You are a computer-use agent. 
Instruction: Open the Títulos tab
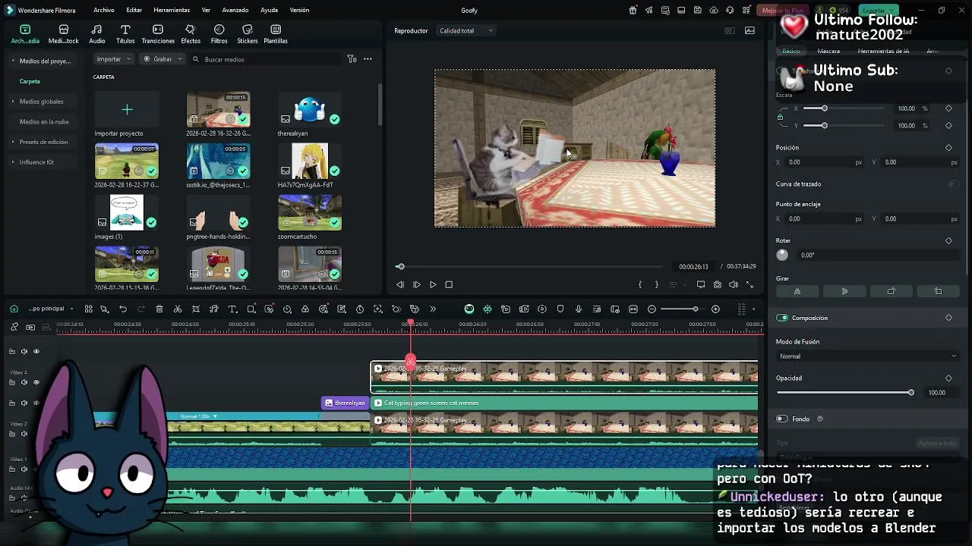pyautogui.click(x=125, y=34)
